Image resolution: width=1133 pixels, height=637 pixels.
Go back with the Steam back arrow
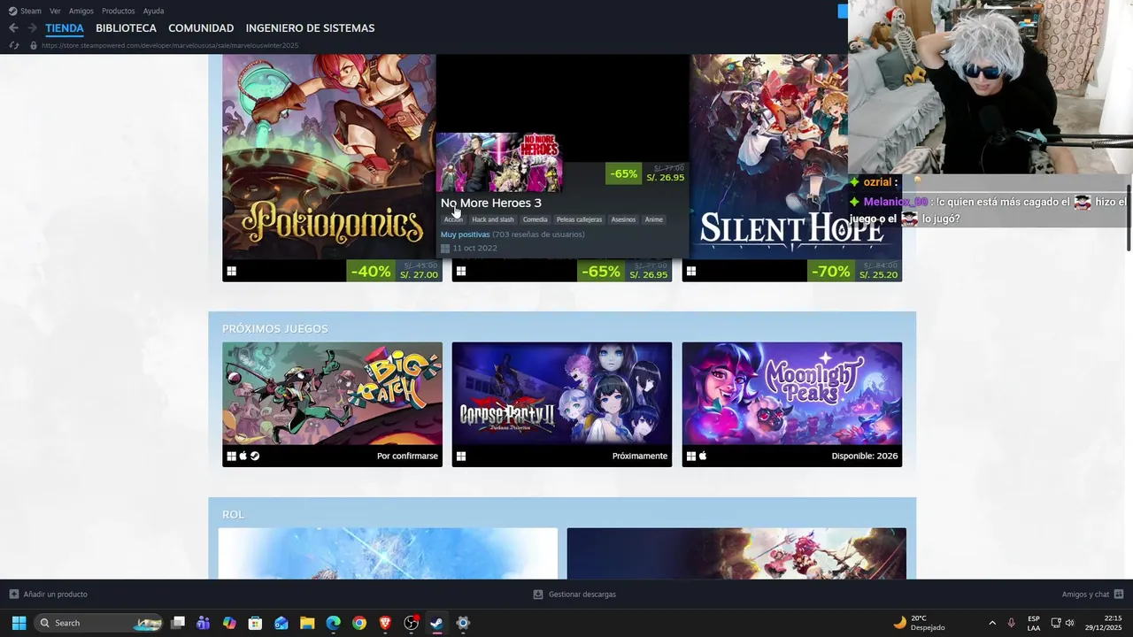click(x=13, y=28)
